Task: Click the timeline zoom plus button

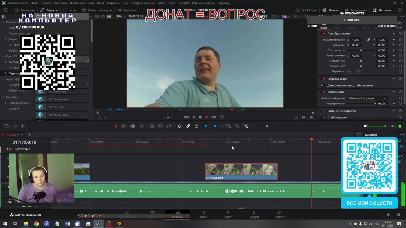Action: (x=275, y=126)
